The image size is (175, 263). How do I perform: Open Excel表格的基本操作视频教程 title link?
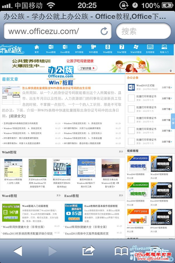[101, 206]
